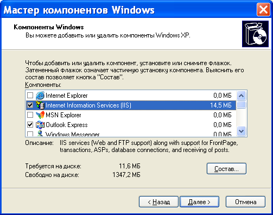Enable the Internet Explorer checkbox
Image resolution: width=273 pixels, height=215 pixels.
30,95
